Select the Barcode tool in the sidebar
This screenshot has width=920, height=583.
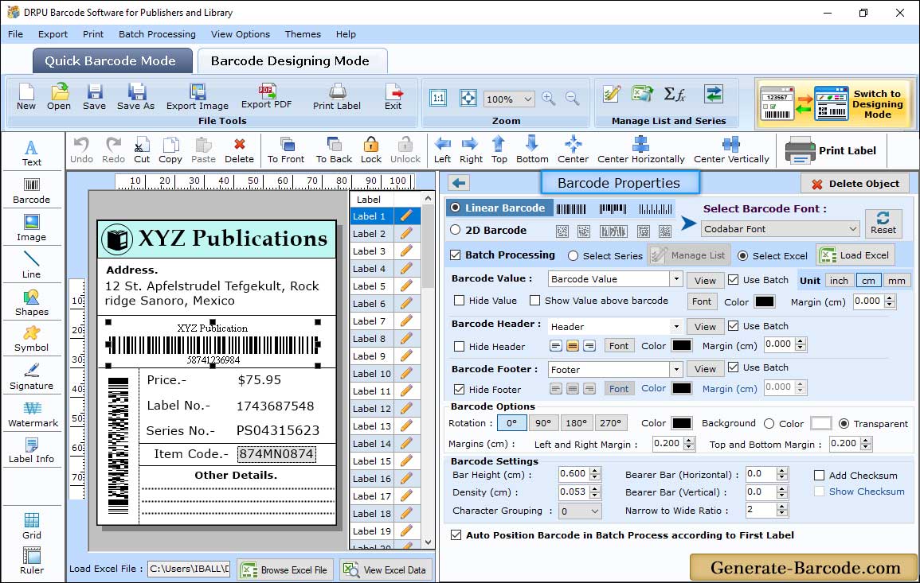pyautogui.click(x=32, y=191)
